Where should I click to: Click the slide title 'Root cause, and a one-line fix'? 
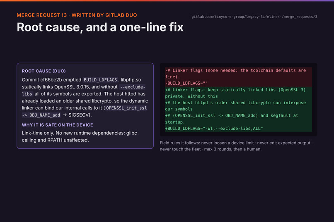100,27
